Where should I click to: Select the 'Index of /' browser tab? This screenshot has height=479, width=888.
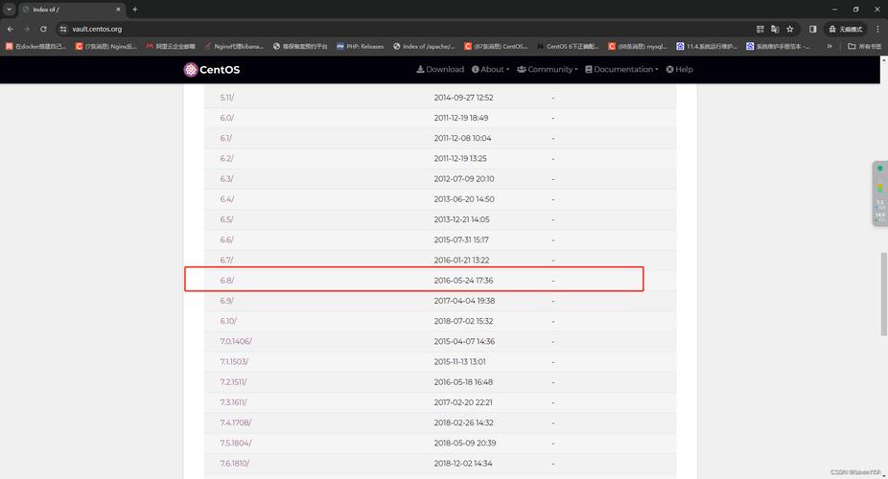tap(71, 10)
